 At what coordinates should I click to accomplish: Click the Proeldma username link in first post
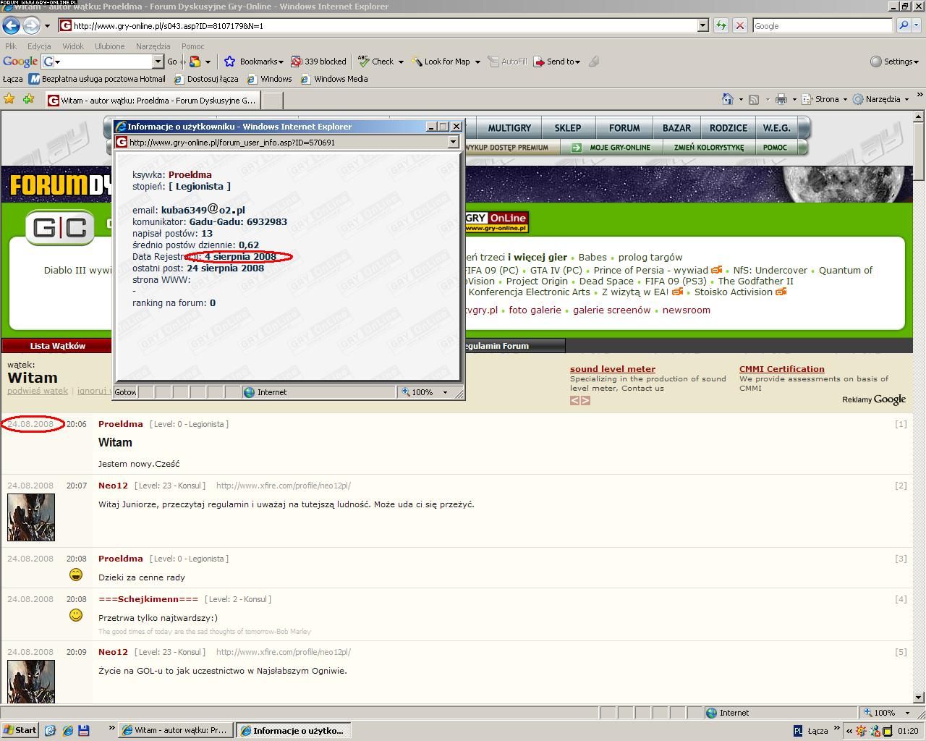tap(120, 424)
